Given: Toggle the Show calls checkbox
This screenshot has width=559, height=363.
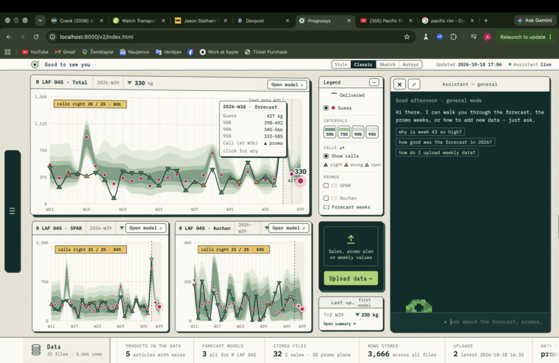Looking at the screenshot, I should tap(326, 156).
